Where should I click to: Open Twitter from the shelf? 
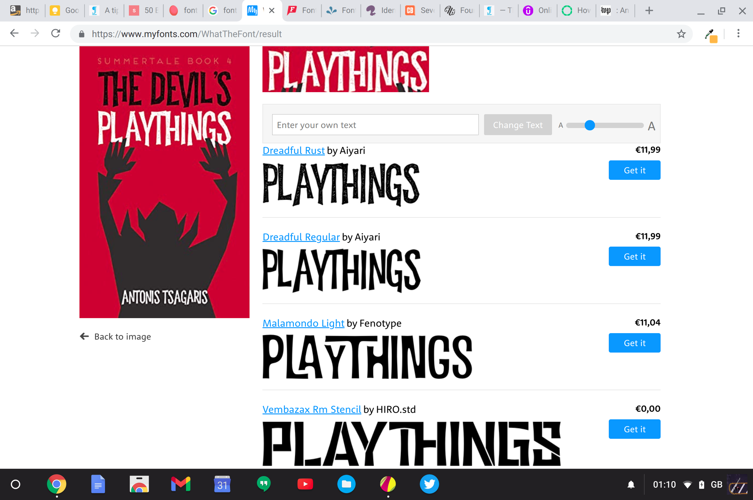click(x=429, y=484)
